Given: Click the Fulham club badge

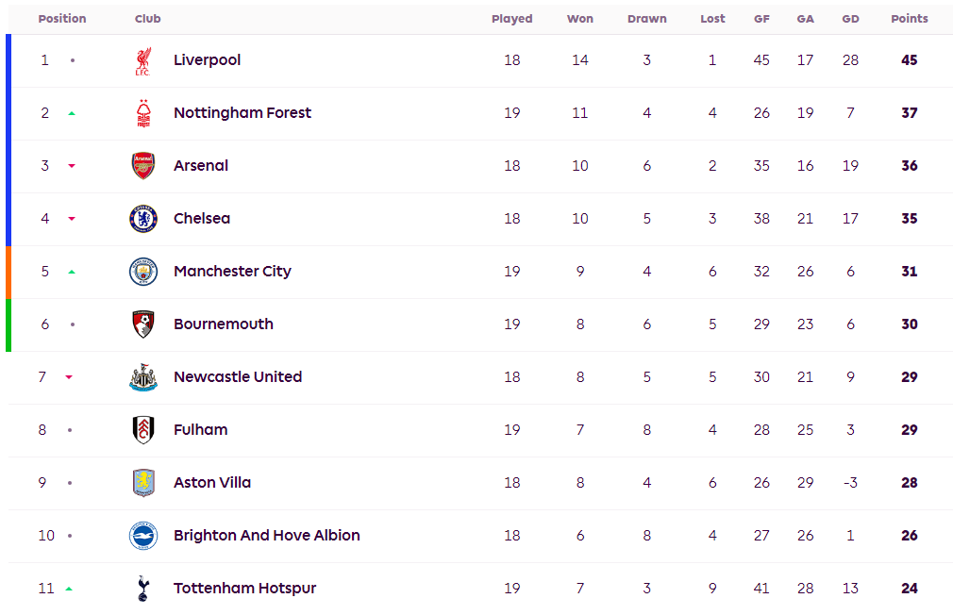Looking at the screenshot, I should click(x=143, y=430).
